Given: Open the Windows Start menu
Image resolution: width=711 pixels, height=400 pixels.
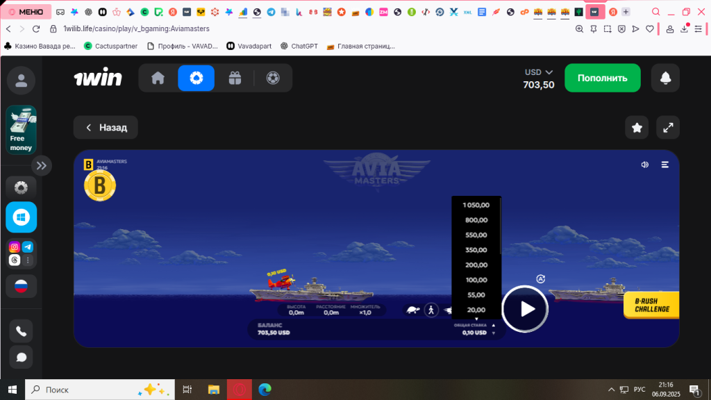Looking at the screenshot, I should coord(12,390).
